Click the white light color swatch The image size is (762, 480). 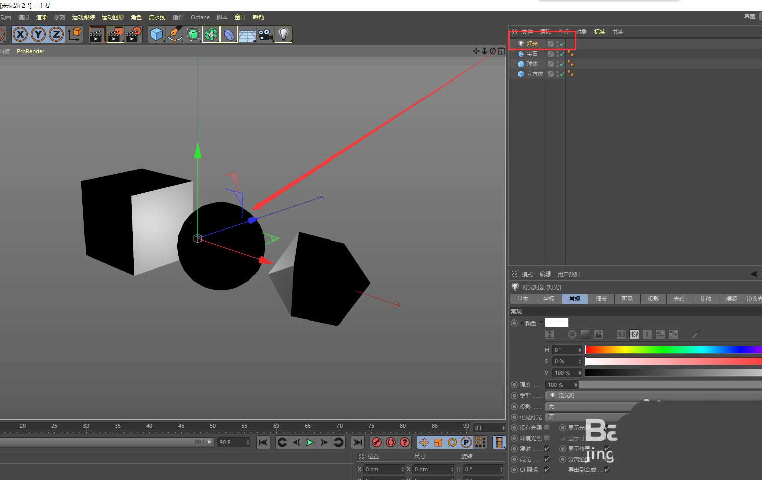tap(557, 323)
